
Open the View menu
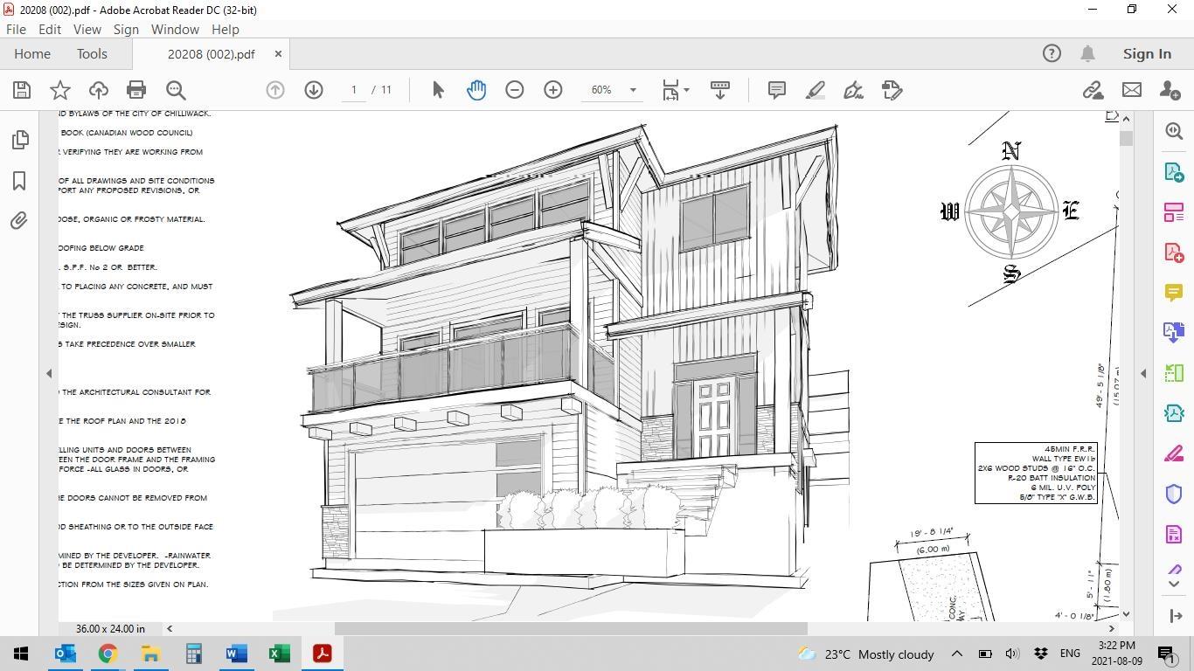point(87,29)
